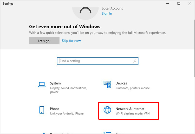Click the 'Wi-Fi, airplane mode, VPN' description
This screenshot has height=134, width=195.
(x=133, y=113)
